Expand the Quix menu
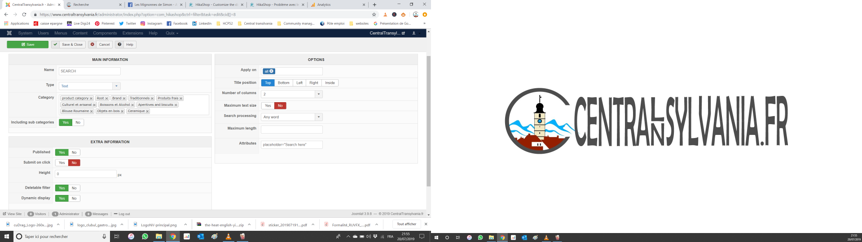 click(172, 33)
